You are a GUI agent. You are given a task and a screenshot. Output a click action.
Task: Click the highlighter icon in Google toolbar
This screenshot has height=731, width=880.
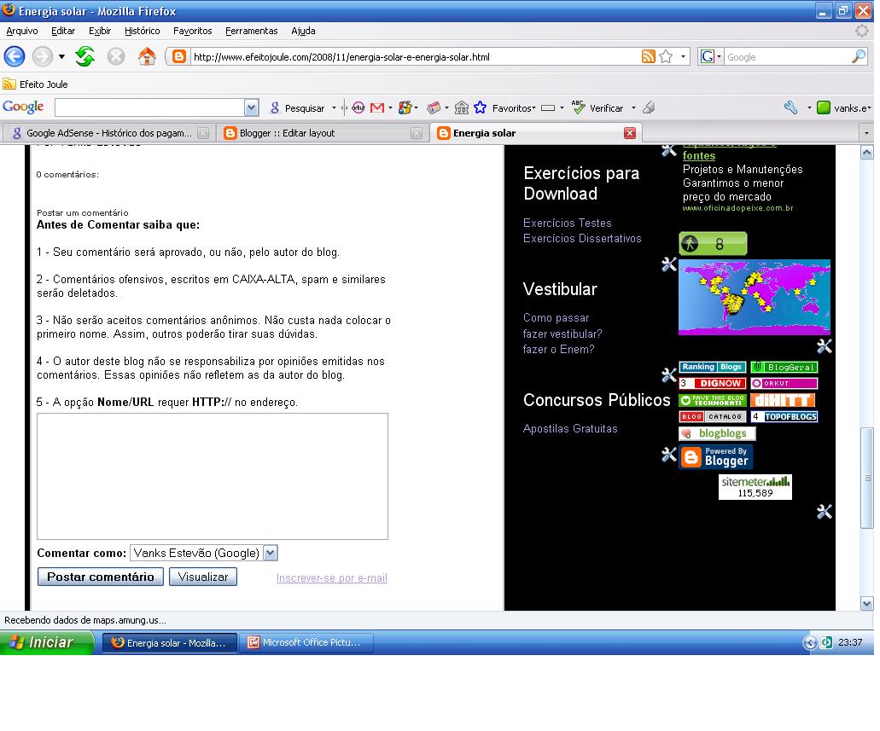click(649, 107)
